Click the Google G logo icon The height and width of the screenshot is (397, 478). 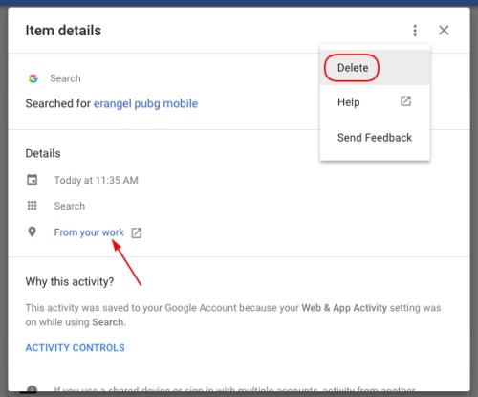click(x=33, y=78)
